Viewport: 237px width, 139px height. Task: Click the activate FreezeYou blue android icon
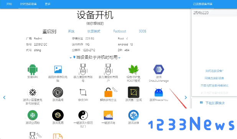159,92
